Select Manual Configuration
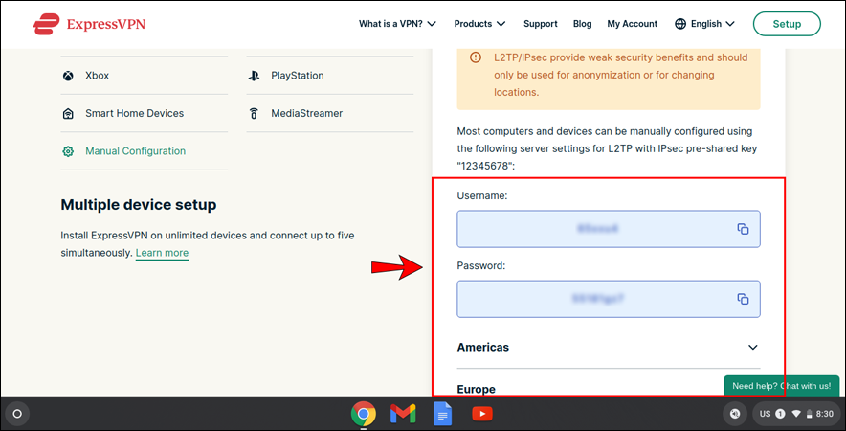This screenshot has width=846, height=431. tap(145, 151)
